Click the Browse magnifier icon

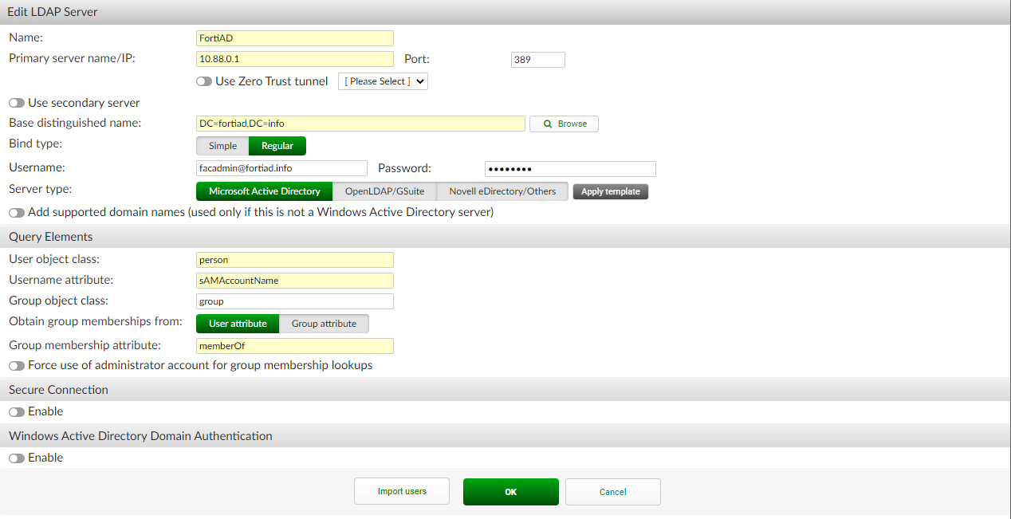coord(547,124)
